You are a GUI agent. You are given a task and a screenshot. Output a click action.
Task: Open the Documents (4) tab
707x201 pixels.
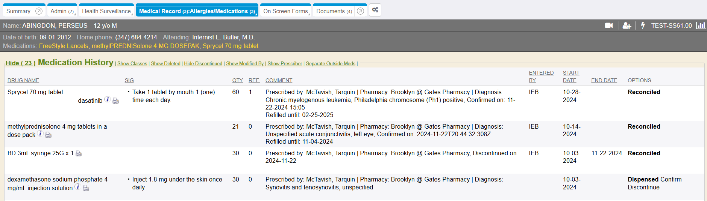tap(334, 11)
